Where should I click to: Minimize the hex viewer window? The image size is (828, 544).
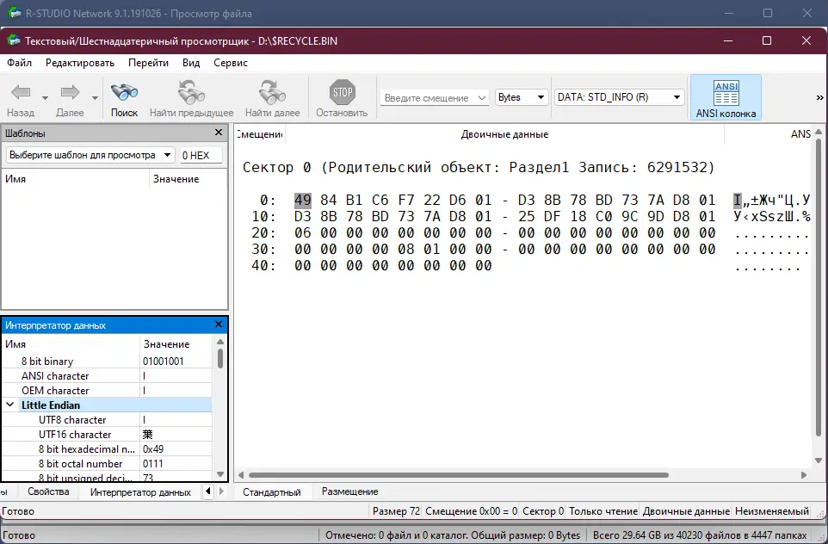[x=728, y=40]
